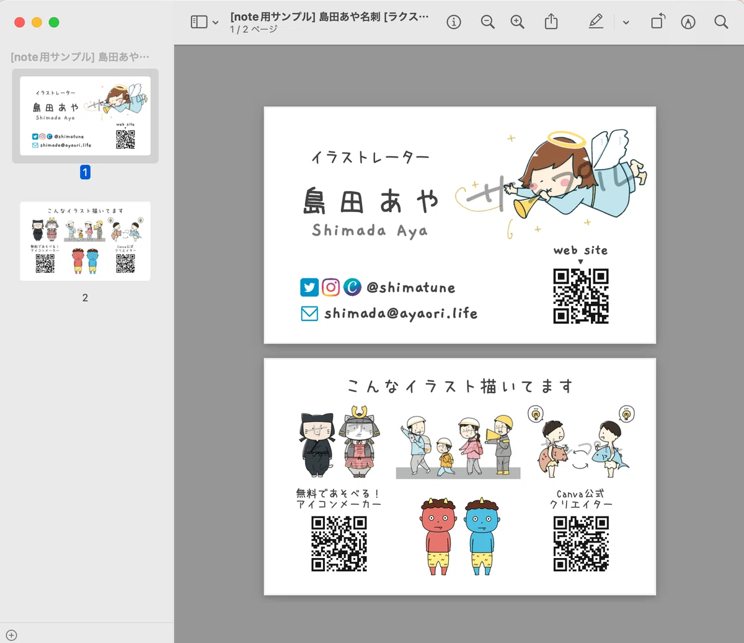
Task: Click the page number badge 1
Action: 86,172
